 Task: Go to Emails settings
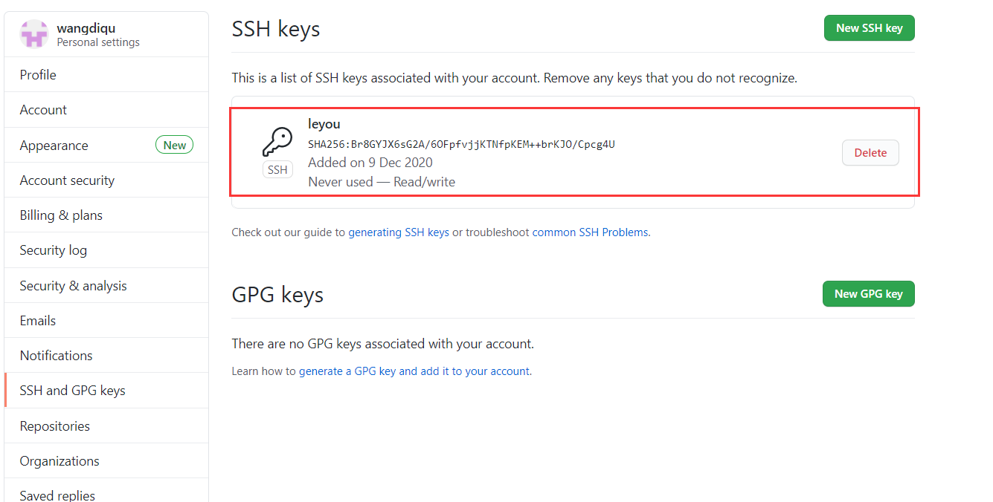pyautogui.click(x=38, y=321)
